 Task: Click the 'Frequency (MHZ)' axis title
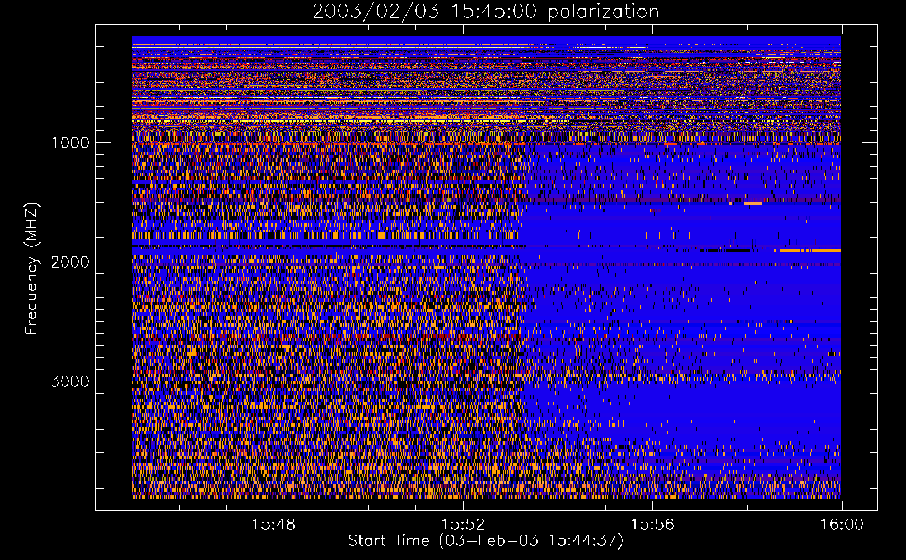(32, 269)
